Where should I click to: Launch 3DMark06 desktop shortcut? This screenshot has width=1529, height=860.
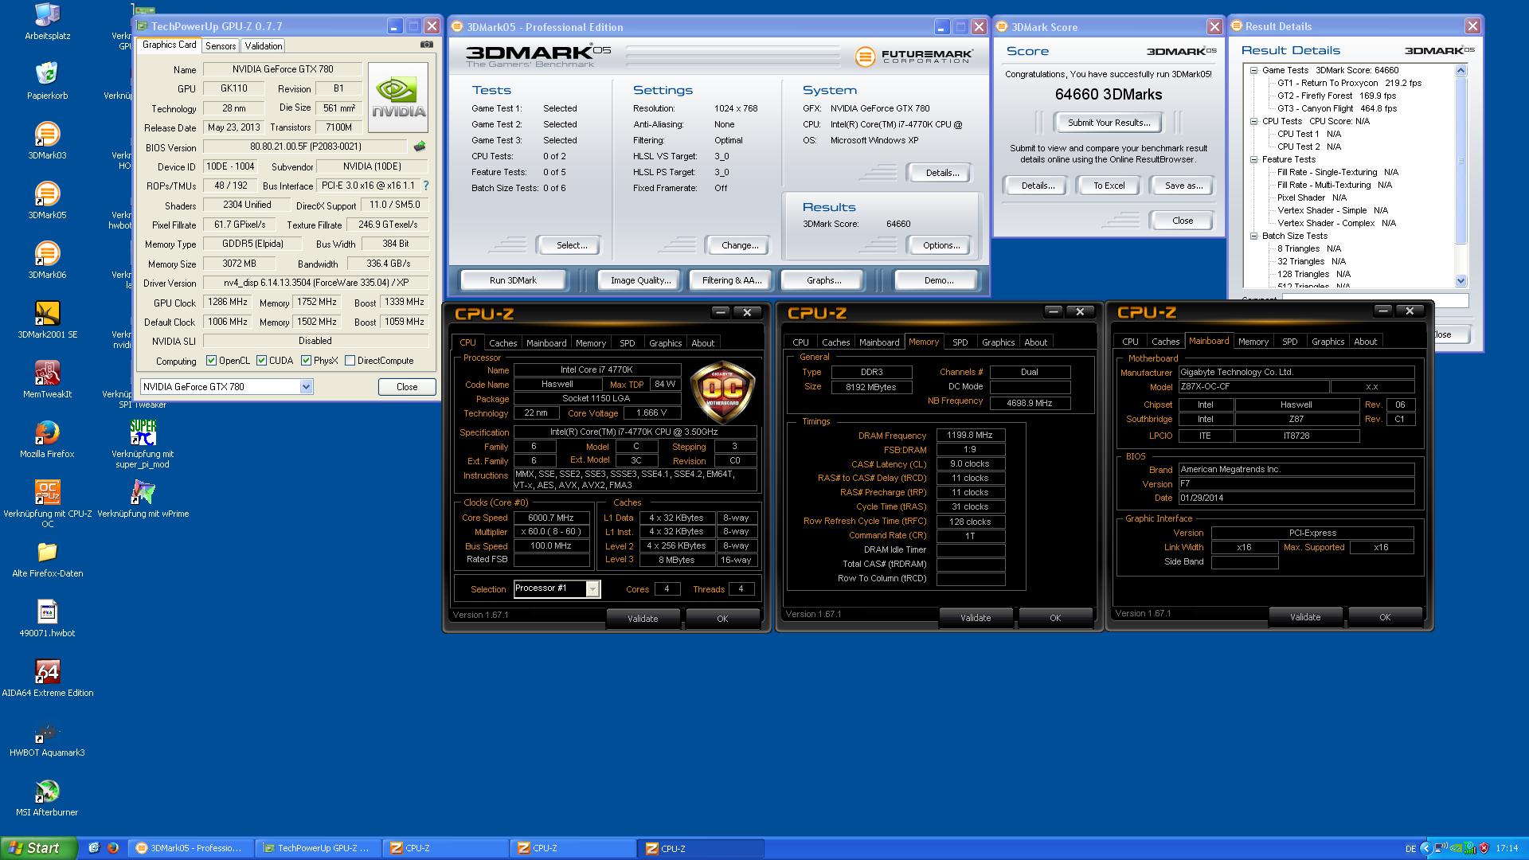click(47, 252)
